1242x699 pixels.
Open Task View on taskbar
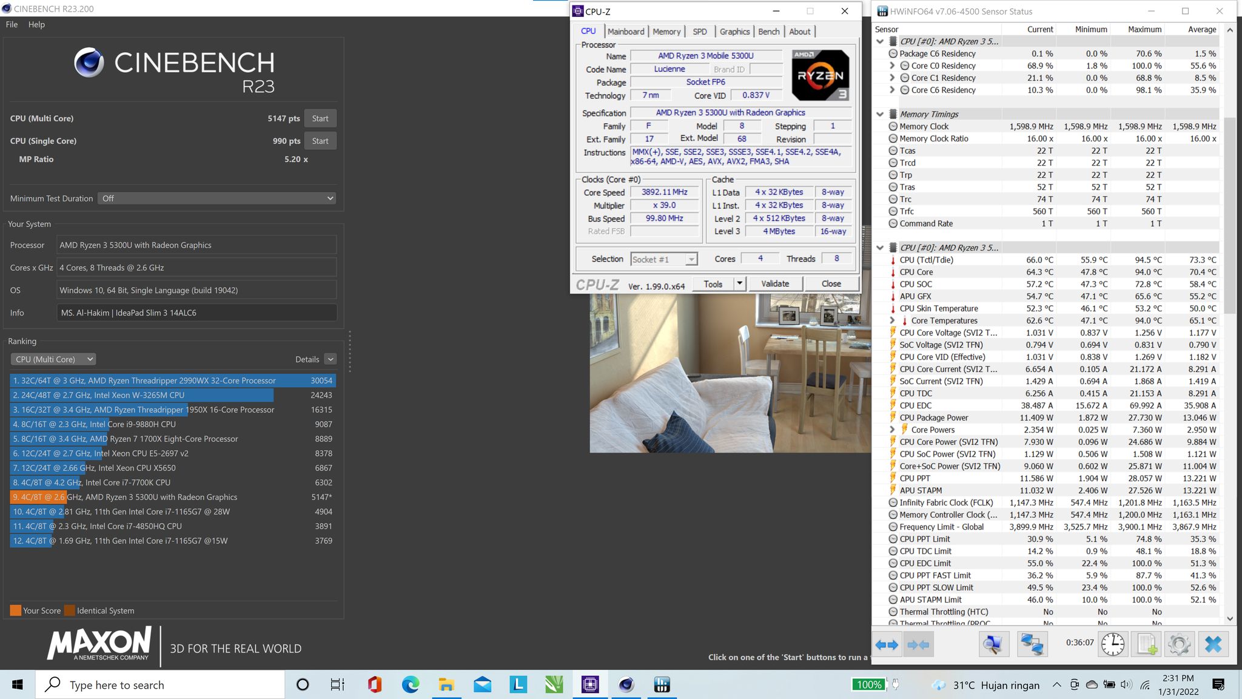[x=337, y=684]
